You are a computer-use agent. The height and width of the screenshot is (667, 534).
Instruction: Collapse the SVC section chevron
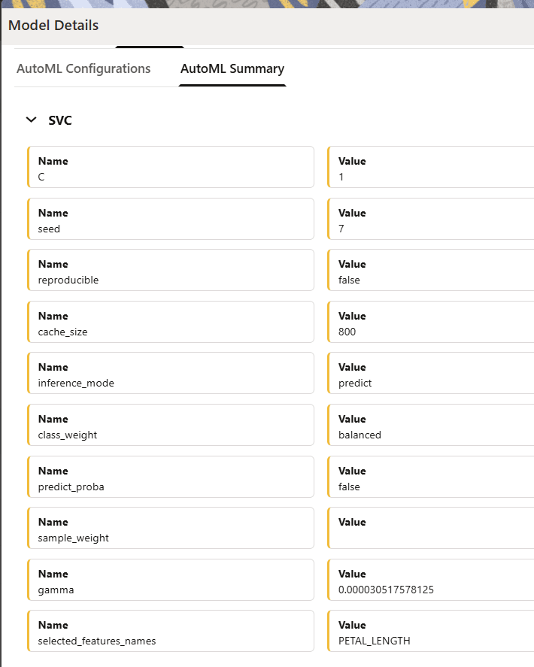pyautogui.click(x=31, y=120)
